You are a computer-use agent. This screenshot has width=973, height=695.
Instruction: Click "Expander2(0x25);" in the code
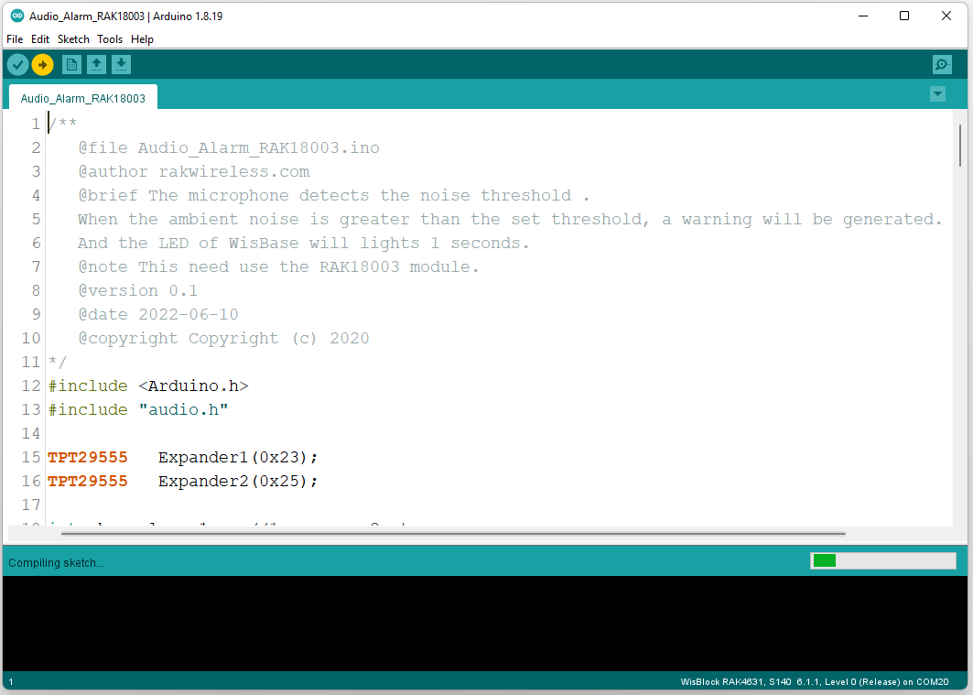238,481
